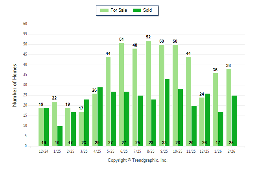This screenshot has width=254, height=170.
Task: Select the For Sale bar for 8/25
Action: click(x=148, y=93)
